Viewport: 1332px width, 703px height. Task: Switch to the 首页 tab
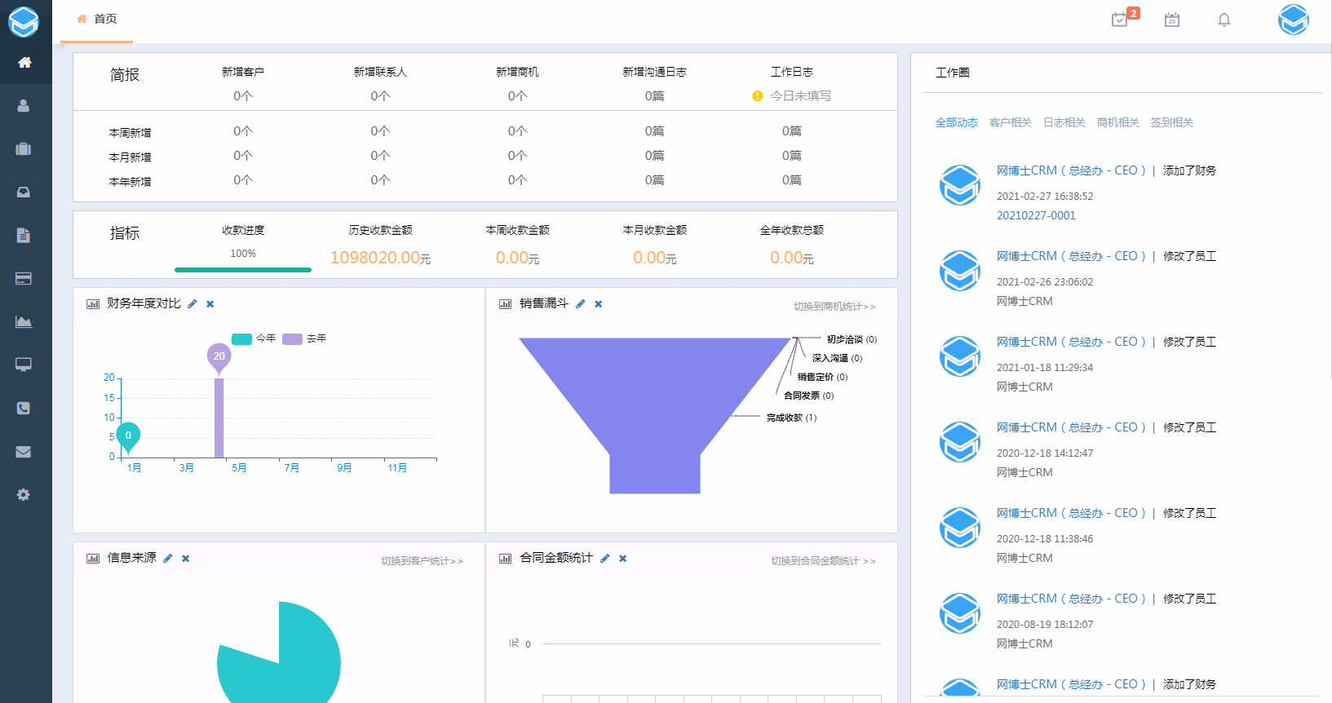pyautogui.click(x=97, y=19)
